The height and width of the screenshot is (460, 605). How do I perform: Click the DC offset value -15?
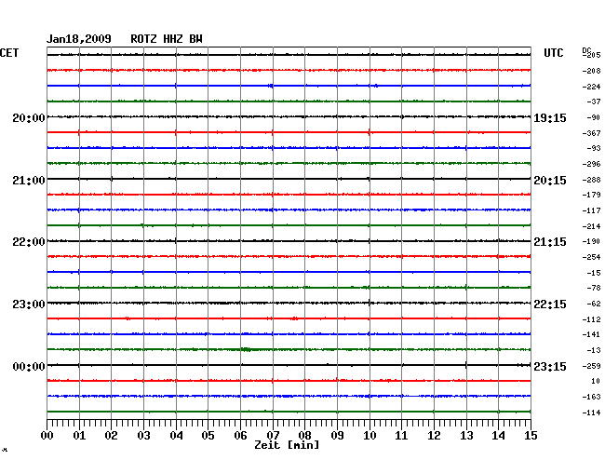point(594,273)
